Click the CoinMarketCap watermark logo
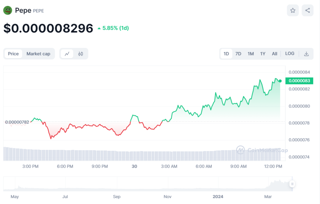Viewport: 320px width, 204px height. 240,150
